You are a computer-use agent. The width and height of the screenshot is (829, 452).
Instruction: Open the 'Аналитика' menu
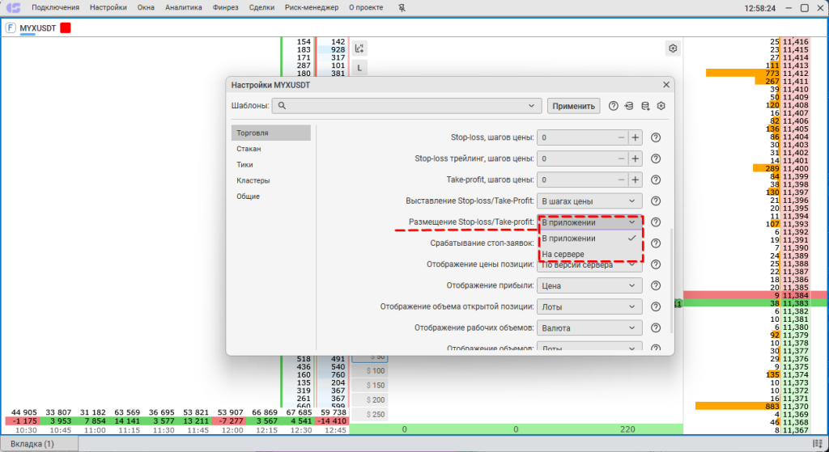(x=183, y=8)
